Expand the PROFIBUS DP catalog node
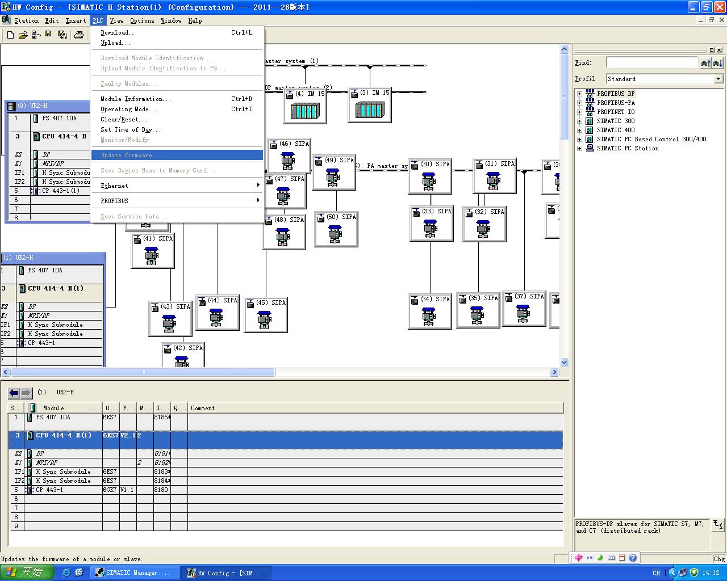The width and height of the screenshot is (727, 581). pos(579,94)
